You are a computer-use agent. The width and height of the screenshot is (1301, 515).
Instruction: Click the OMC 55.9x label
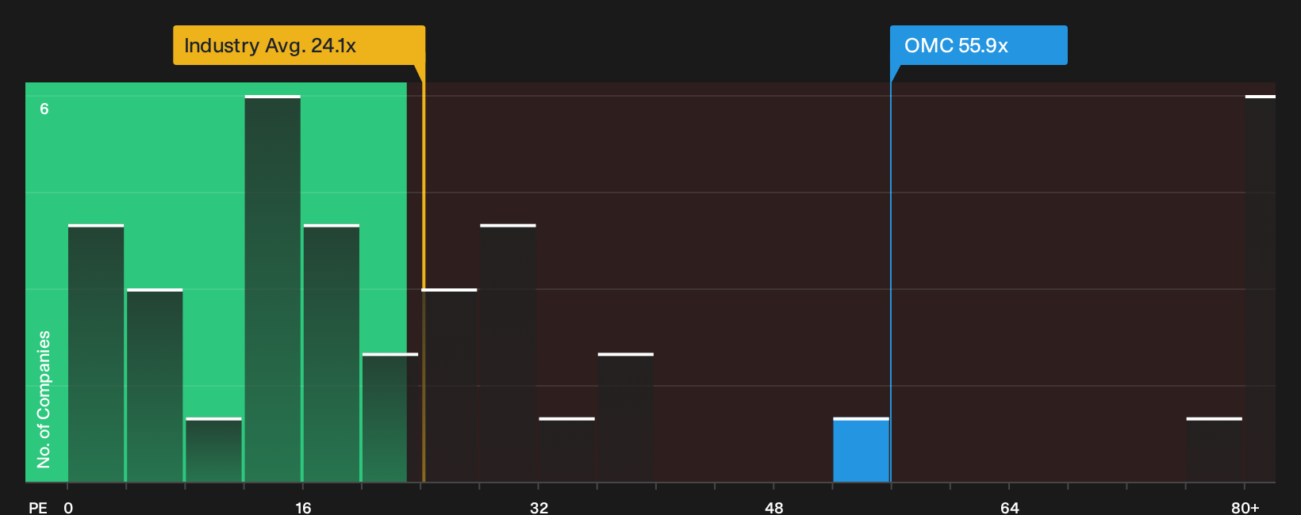pyautogui.click(x=978, y=45)
